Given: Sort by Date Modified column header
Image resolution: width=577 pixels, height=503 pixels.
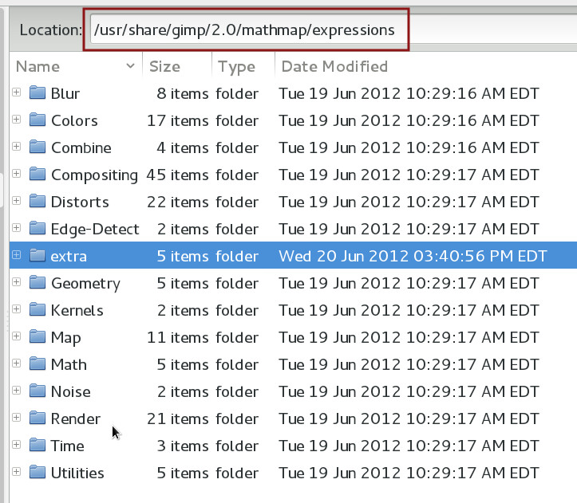Looking at the screenshot, I should (x=425, y=66).
